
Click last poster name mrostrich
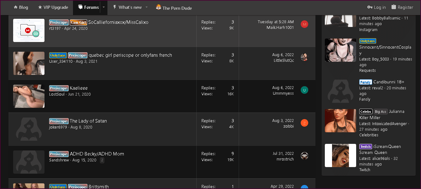point(285,159)
